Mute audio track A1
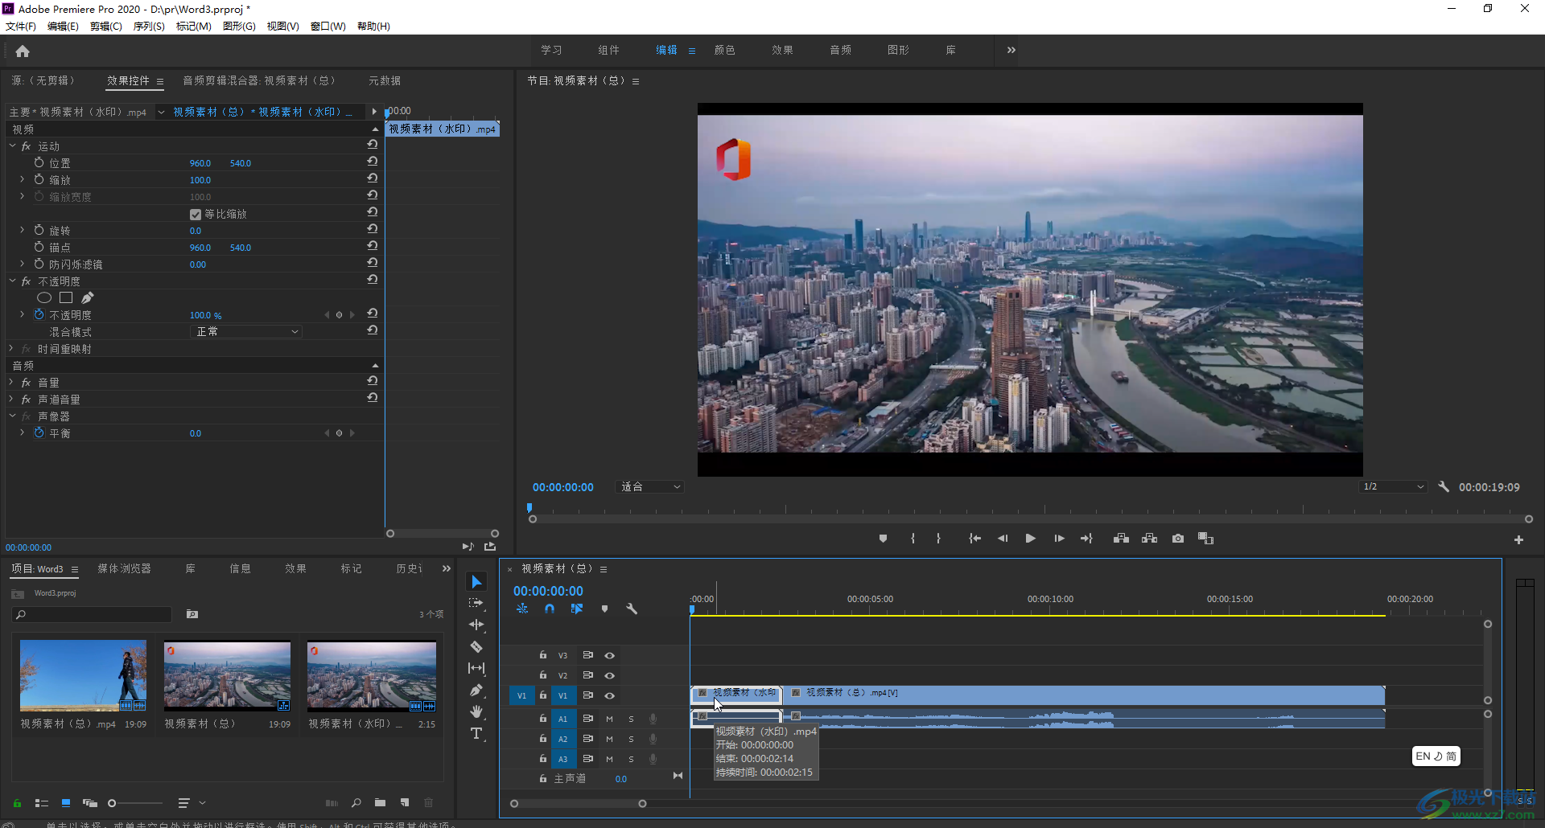 click(609, 719)
